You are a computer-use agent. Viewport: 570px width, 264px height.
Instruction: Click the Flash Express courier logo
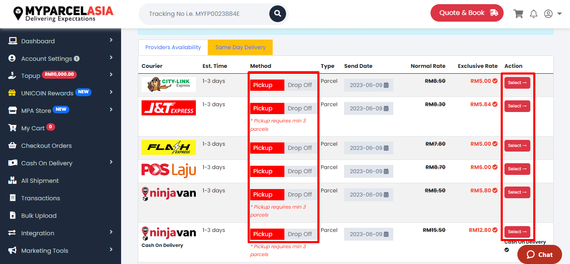169,147
